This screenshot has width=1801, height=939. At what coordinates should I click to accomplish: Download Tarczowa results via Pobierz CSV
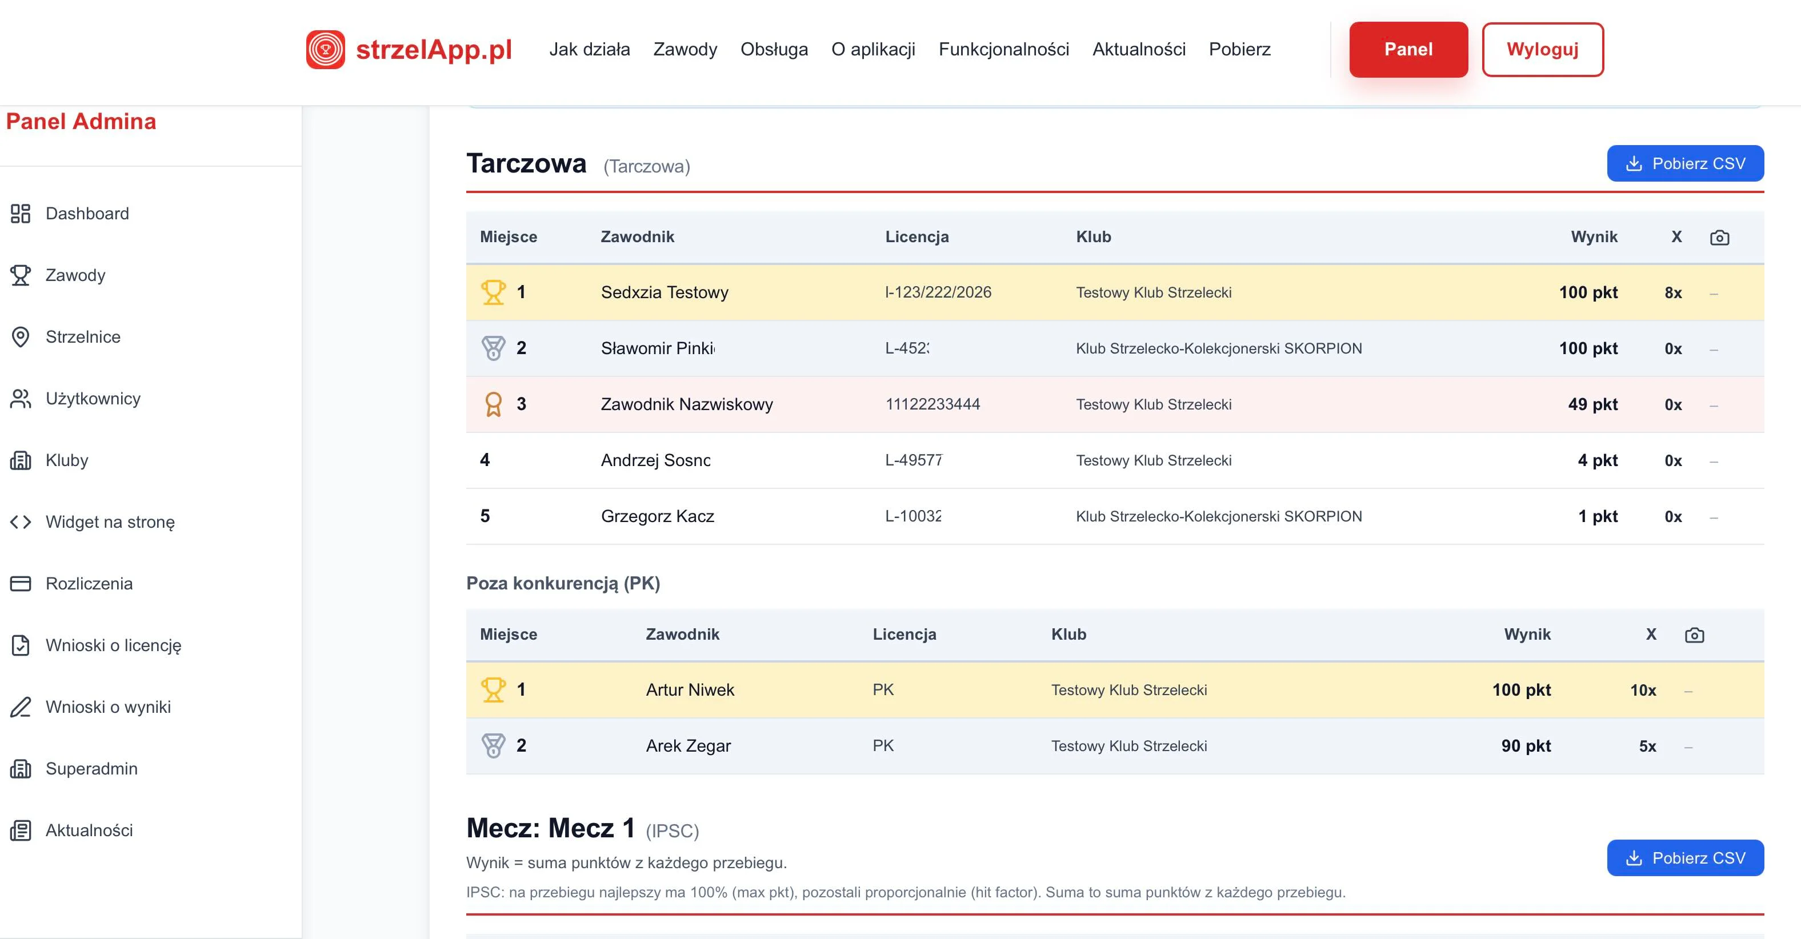[x=1684, y=163]
